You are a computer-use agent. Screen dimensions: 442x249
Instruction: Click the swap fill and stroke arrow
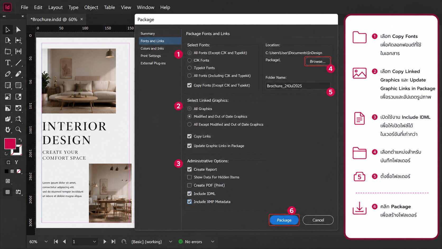pyautogui.click(x=20, y=140)
